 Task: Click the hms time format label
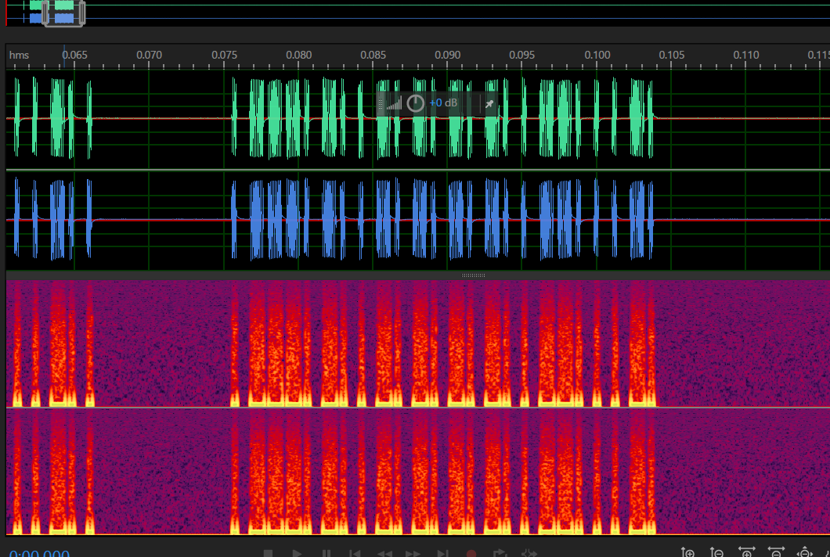[19, 55]
